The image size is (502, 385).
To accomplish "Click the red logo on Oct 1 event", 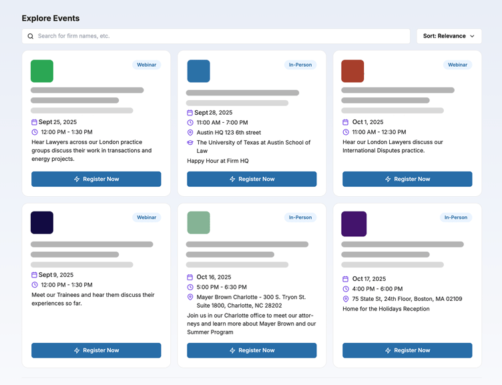I will coord(352,71).
